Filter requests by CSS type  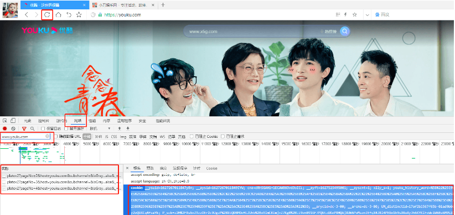[114, 136]
